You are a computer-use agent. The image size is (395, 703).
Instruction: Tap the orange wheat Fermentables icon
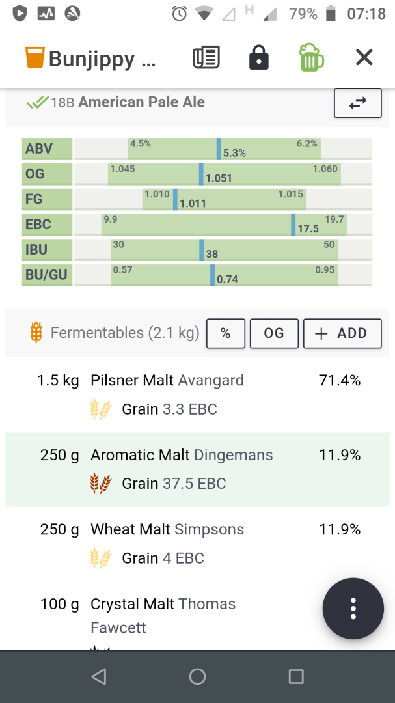pyautogui.click(x=36, y=333)
